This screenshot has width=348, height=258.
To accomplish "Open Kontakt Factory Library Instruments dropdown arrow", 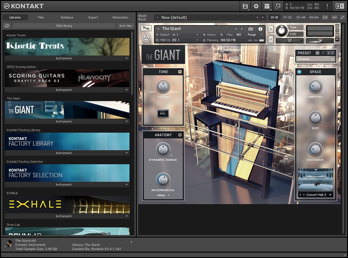I will pyautogui.click(x=127, y=153).
